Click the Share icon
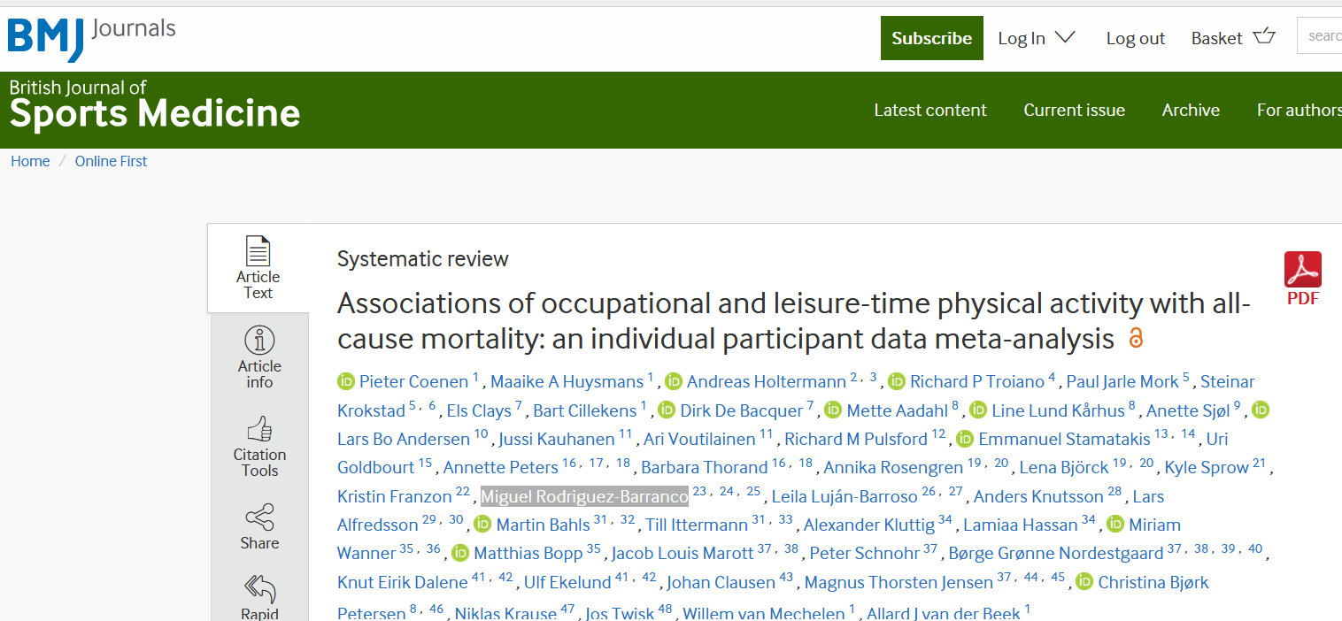1342x621 pixels. point(259,517)
